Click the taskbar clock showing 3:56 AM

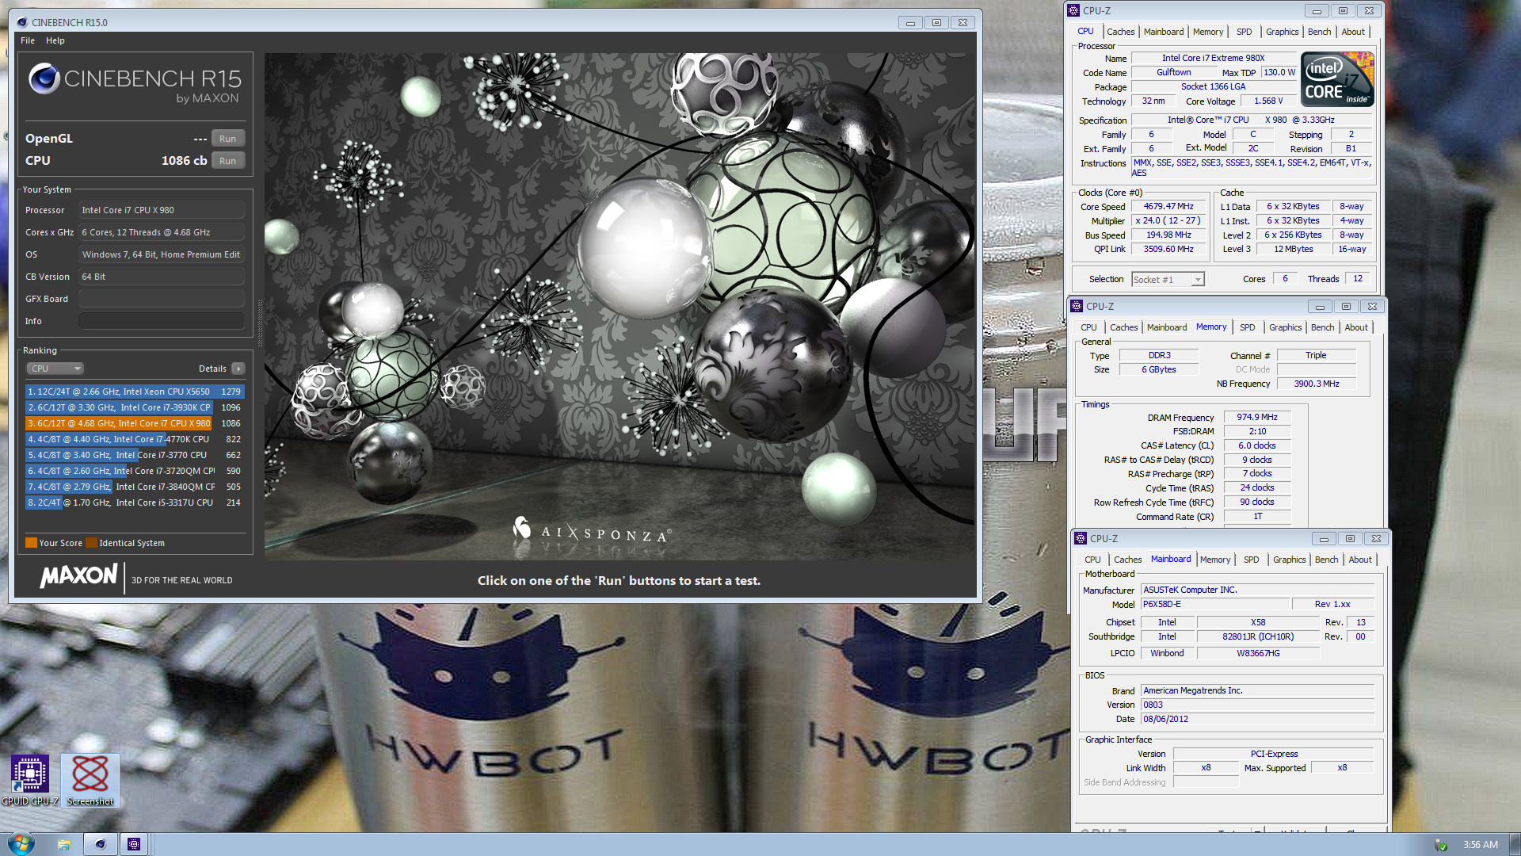point(1480,845)
